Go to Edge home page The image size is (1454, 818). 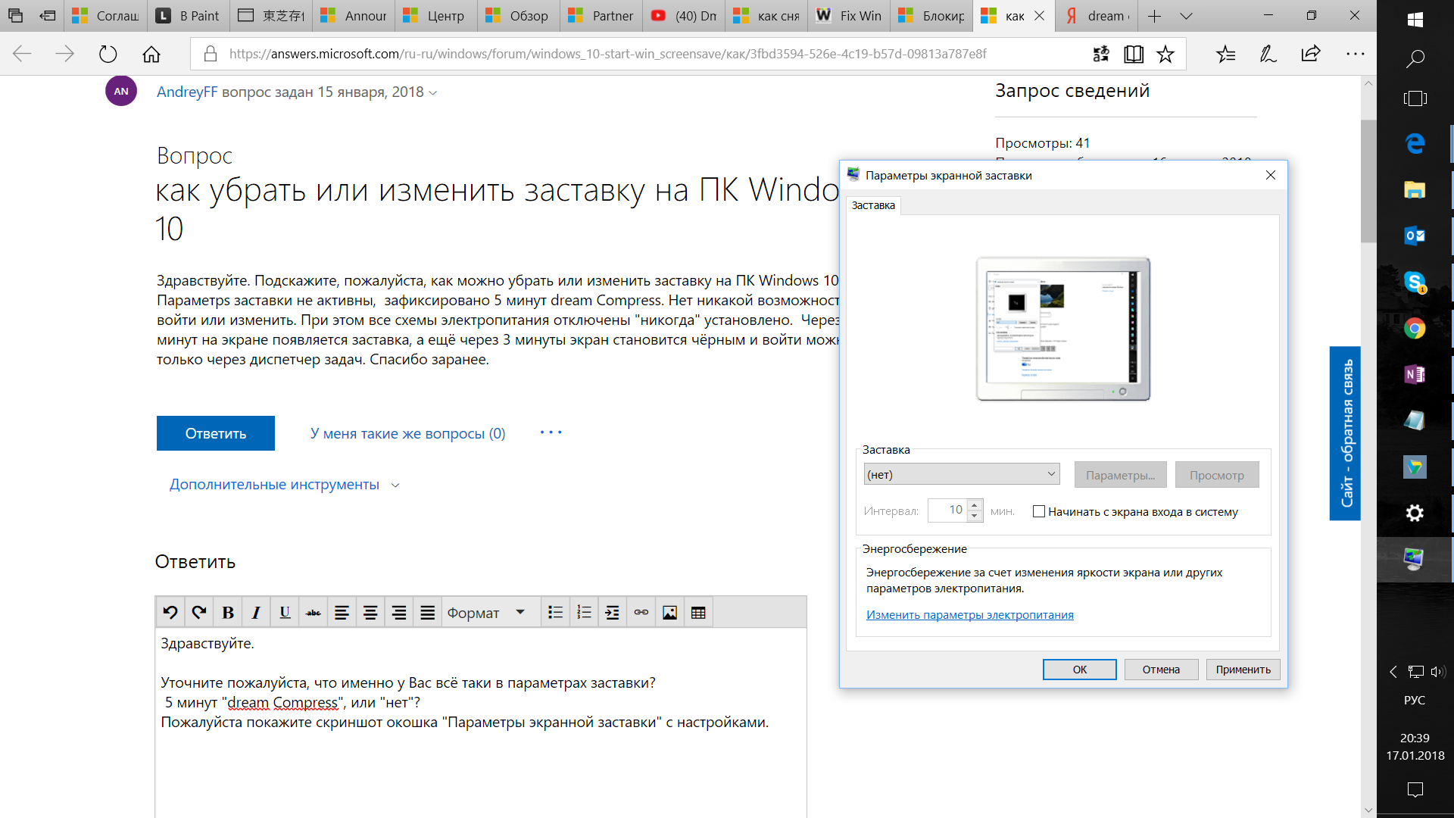point(151,54)
